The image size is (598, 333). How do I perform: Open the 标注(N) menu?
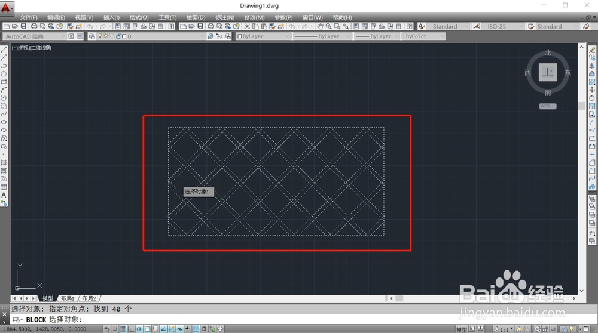(x=225, y=17)
